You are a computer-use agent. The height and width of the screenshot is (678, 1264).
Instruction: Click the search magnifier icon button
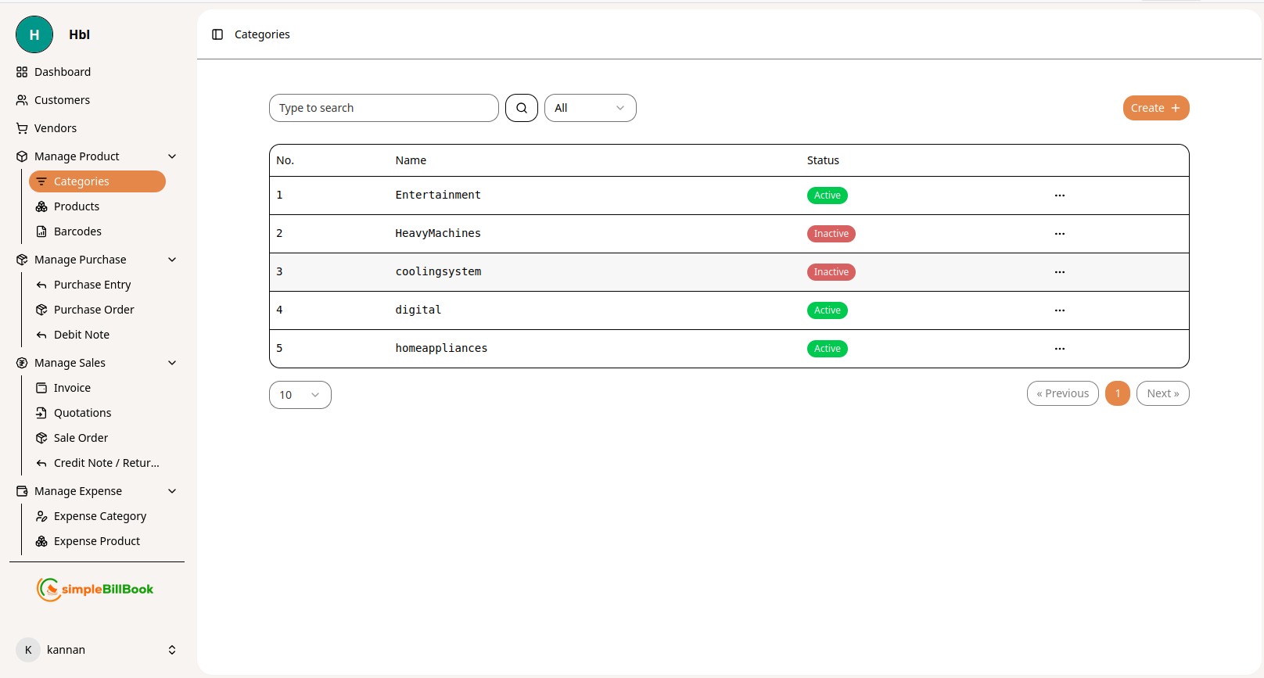521,108
